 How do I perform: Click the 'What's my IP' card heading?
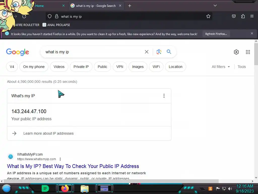tap(23, 96)
